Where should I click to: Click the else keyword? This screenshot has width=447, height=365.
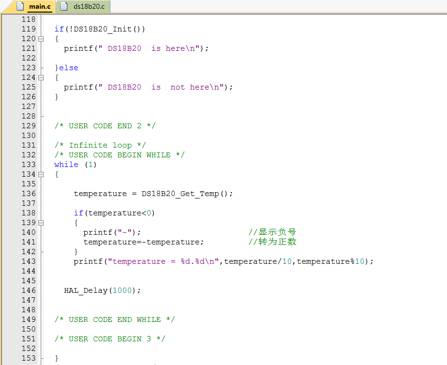coord(69,68)
